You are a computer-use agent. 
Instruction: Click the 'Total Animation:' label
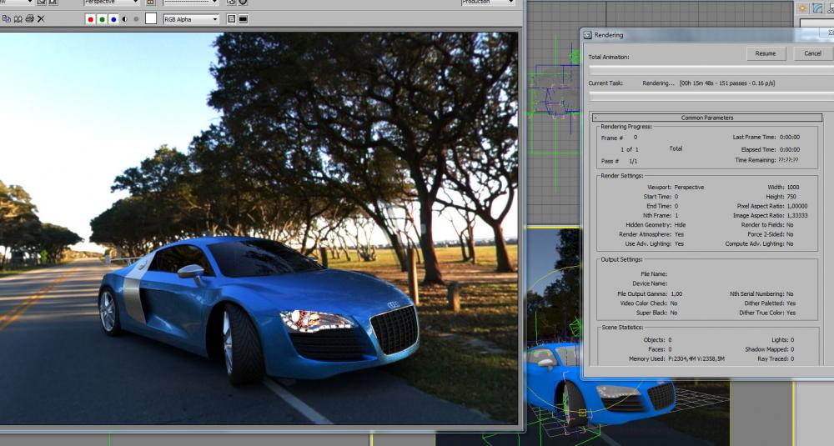click(x=609, y=57)
